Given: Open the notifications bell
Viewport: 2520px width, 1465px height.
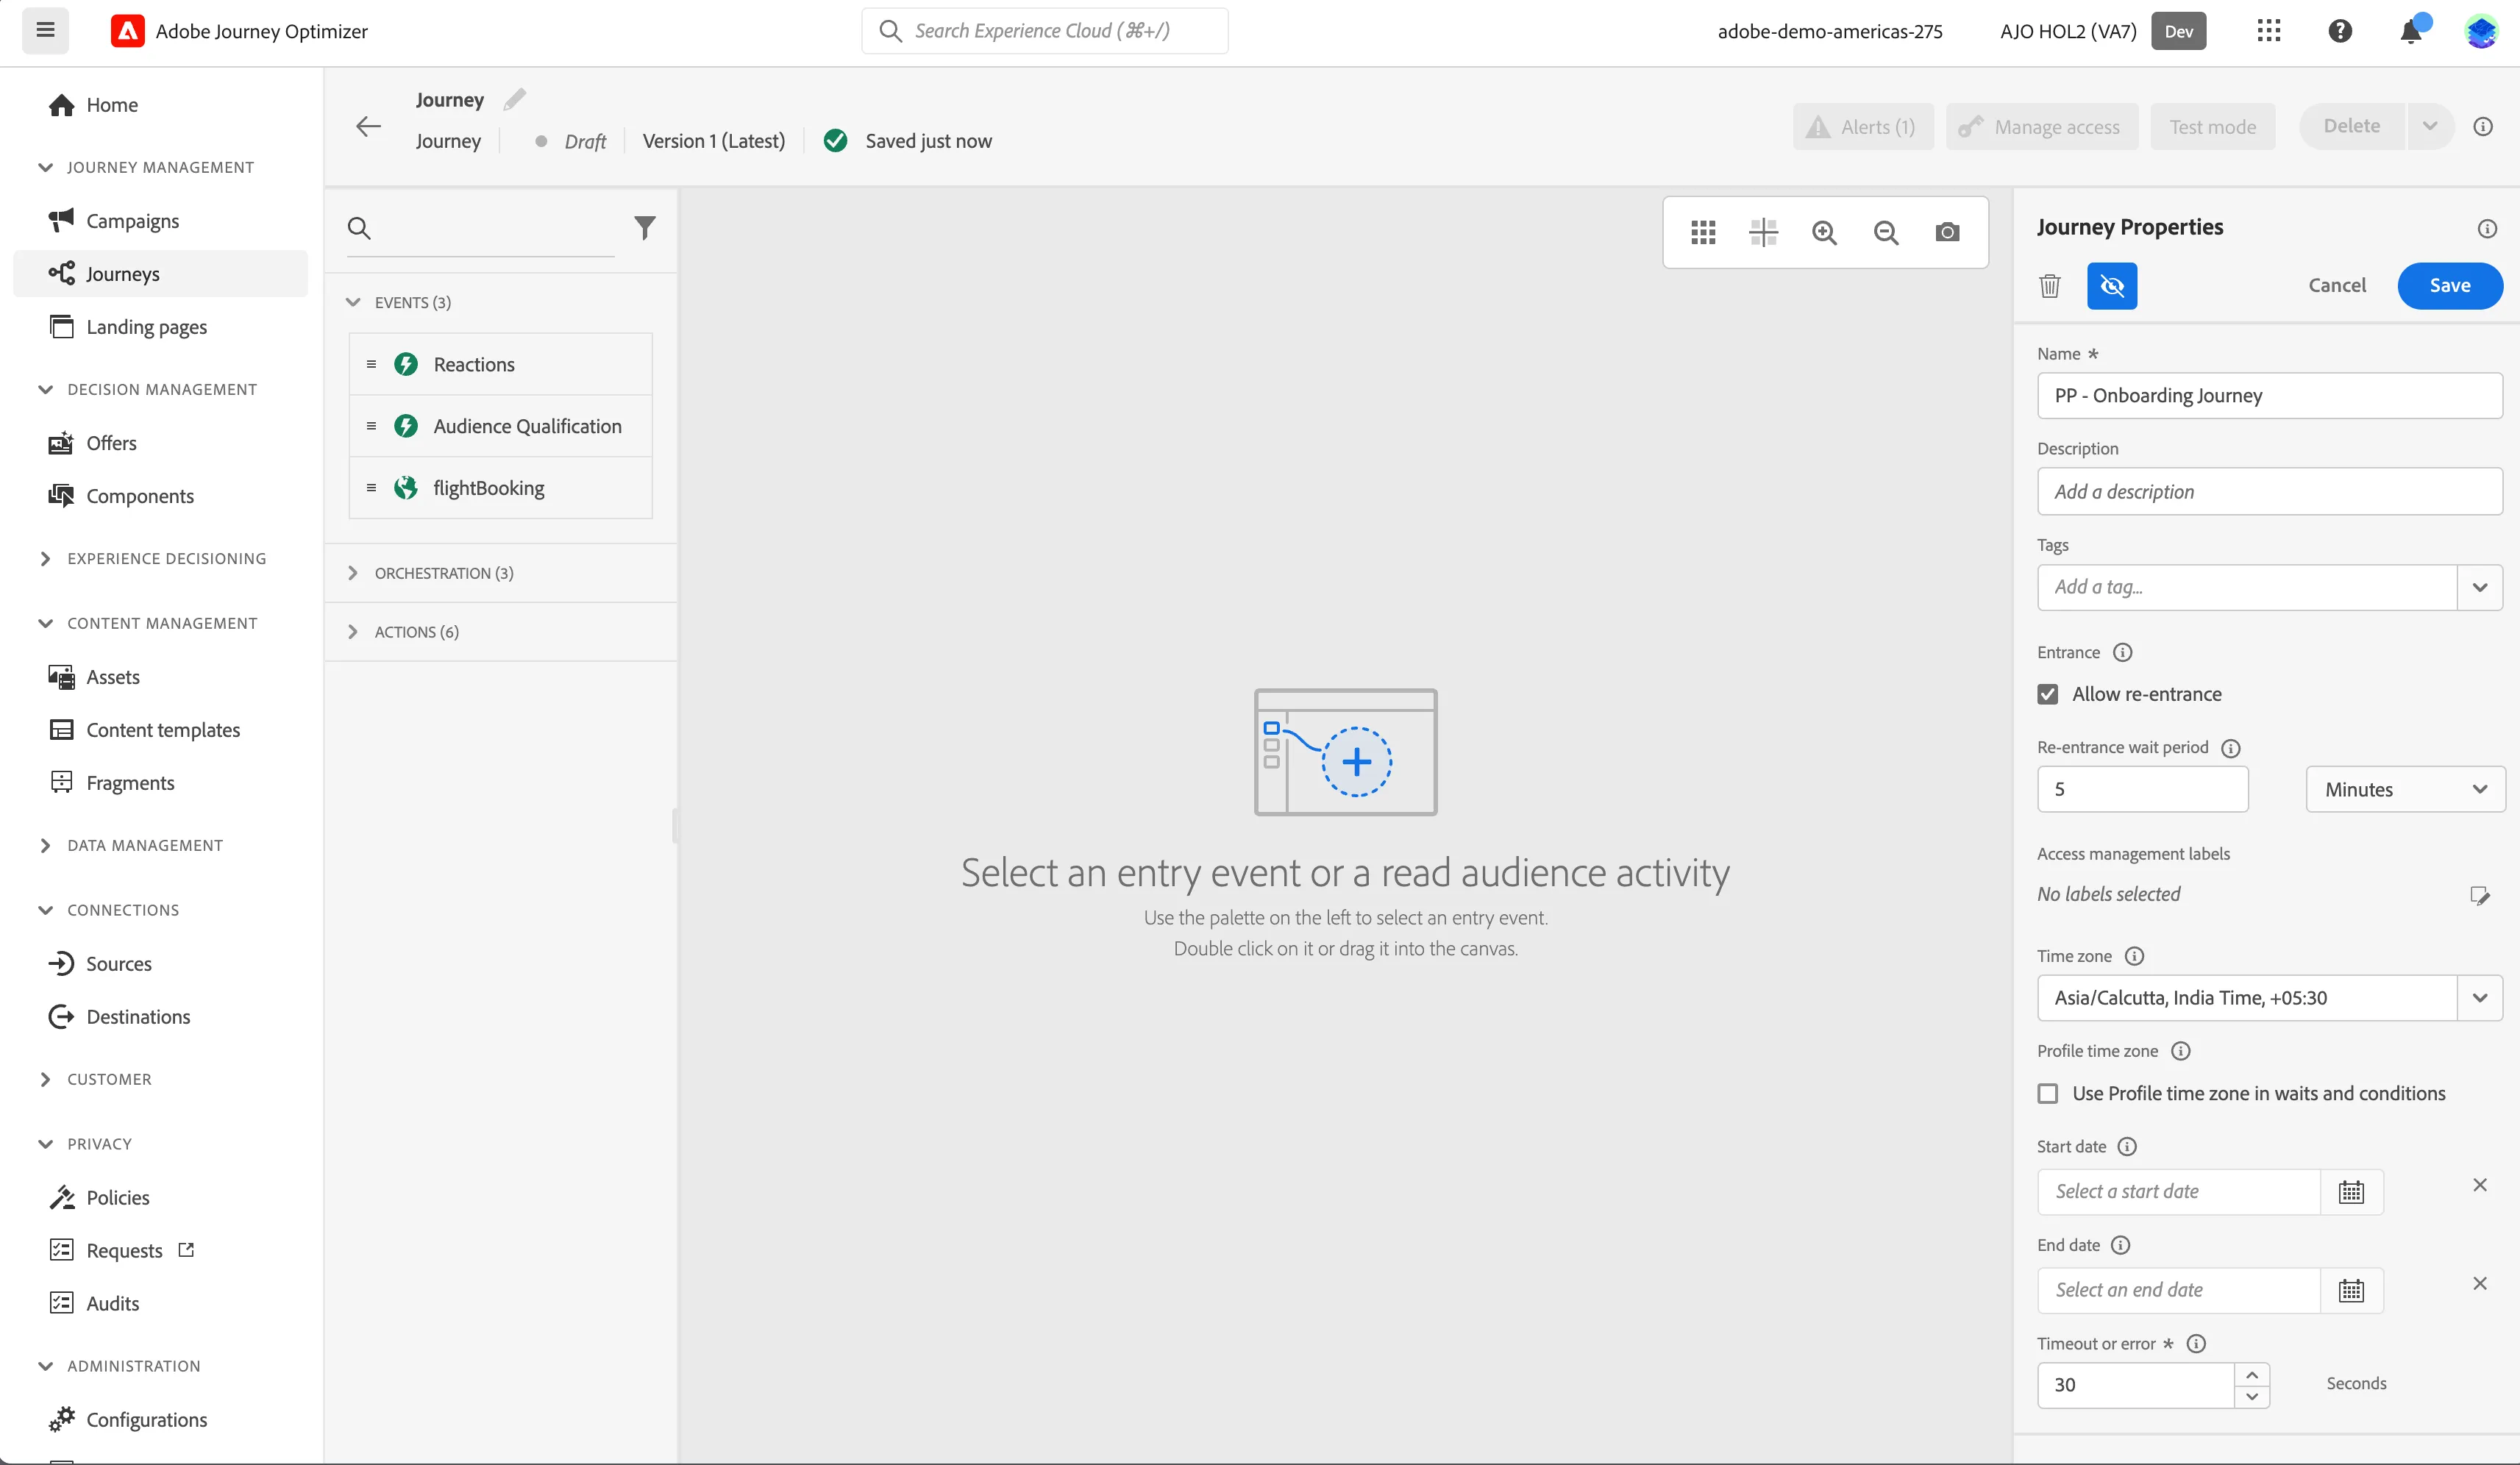Looking at the screenshot, I should tap(2410, 32).
